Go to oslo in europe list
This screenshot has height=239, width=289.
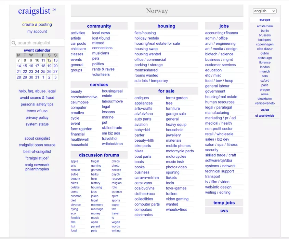tap(265, 76)
